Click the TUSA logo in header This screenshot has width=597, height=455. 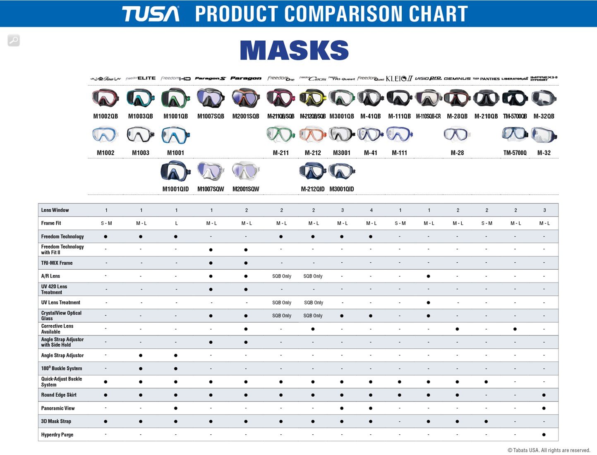pyautogui.click(x=151, y=14)
